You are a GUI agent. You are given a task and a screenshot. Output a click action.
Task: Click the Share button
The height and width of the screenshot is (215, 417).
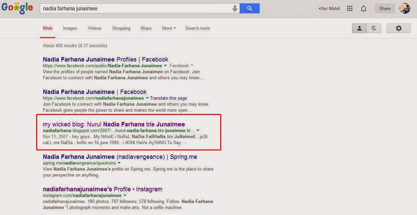(x=385, y=9)
